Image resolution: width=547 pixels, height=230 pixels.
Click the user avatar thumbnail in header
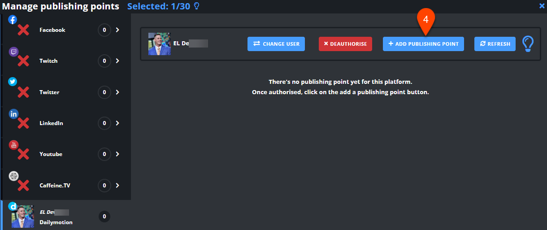point(160,44)
